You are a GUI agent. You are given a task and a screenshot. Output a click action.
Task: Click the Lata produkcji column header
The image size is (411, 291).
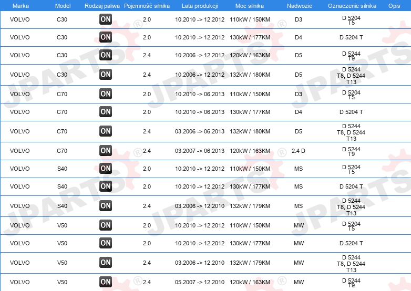[200, 6]
